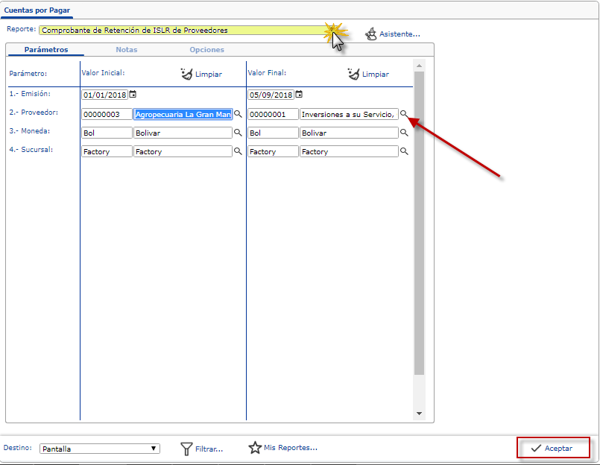Switch to the Notas tab
600x465 pixels.
click(127, 50)
